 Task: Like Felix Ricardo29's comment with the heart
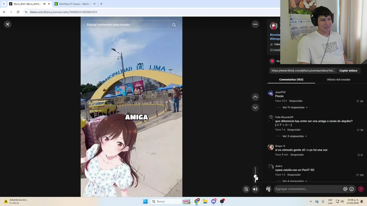coord(358,130)
